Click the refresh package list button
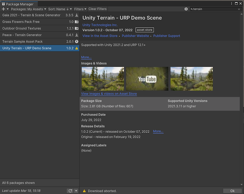This screenshot has height=194, width=244. [x=70, y=191]
